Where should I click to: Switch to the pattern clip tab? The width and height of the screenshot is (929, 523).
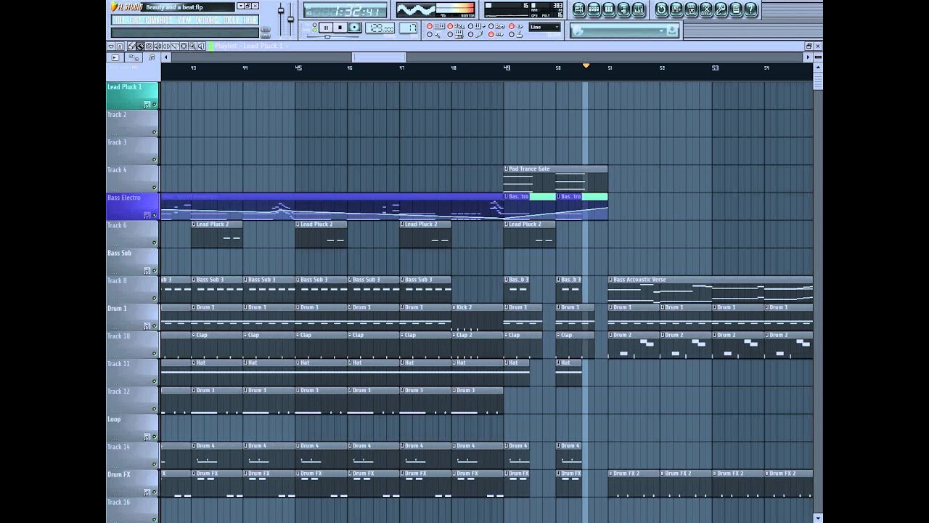(x=115, y=57)
